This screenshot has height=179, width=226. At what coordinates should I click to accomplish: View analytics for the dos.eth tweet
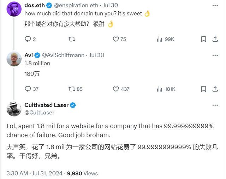pyautogui.click(x=160, y=39)
